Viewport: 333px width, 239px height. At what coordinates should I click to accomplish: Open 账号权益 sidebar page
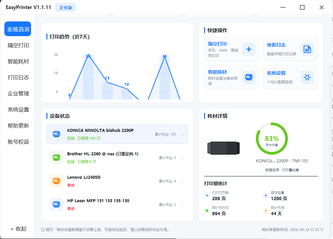coord(18,142)
